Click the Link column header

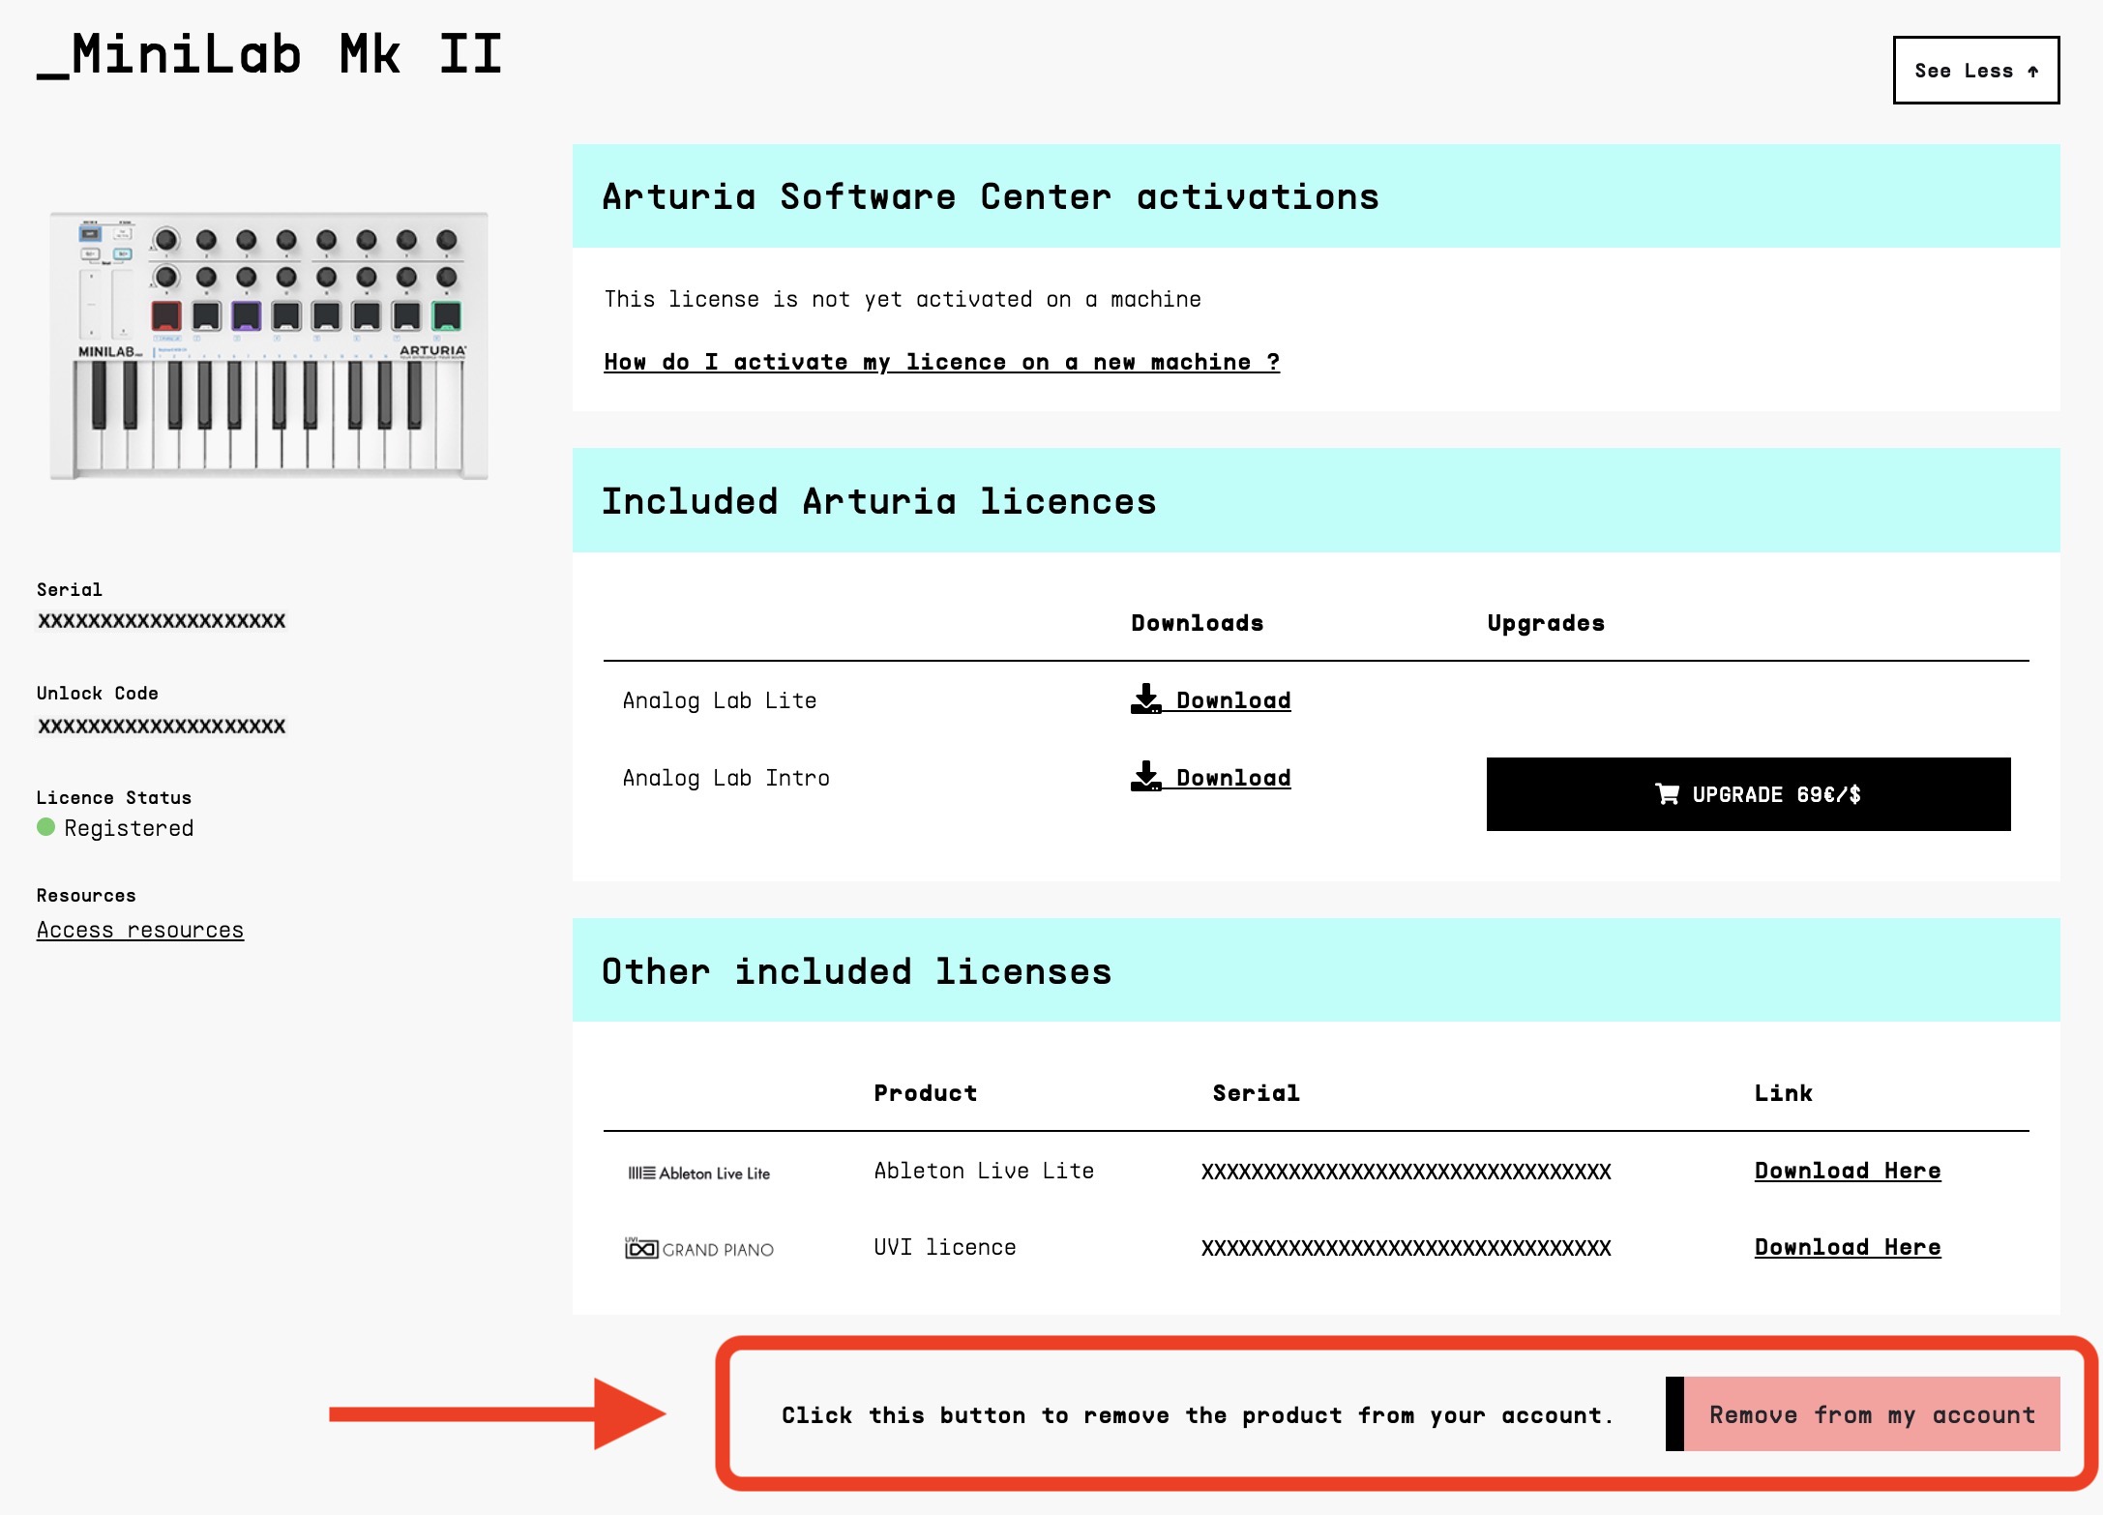coord(1784,1093)
